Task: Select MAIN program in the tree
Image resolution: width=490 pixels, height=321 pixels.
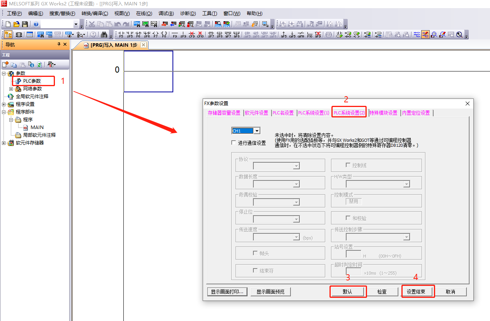Action: [x=37, y=127]
